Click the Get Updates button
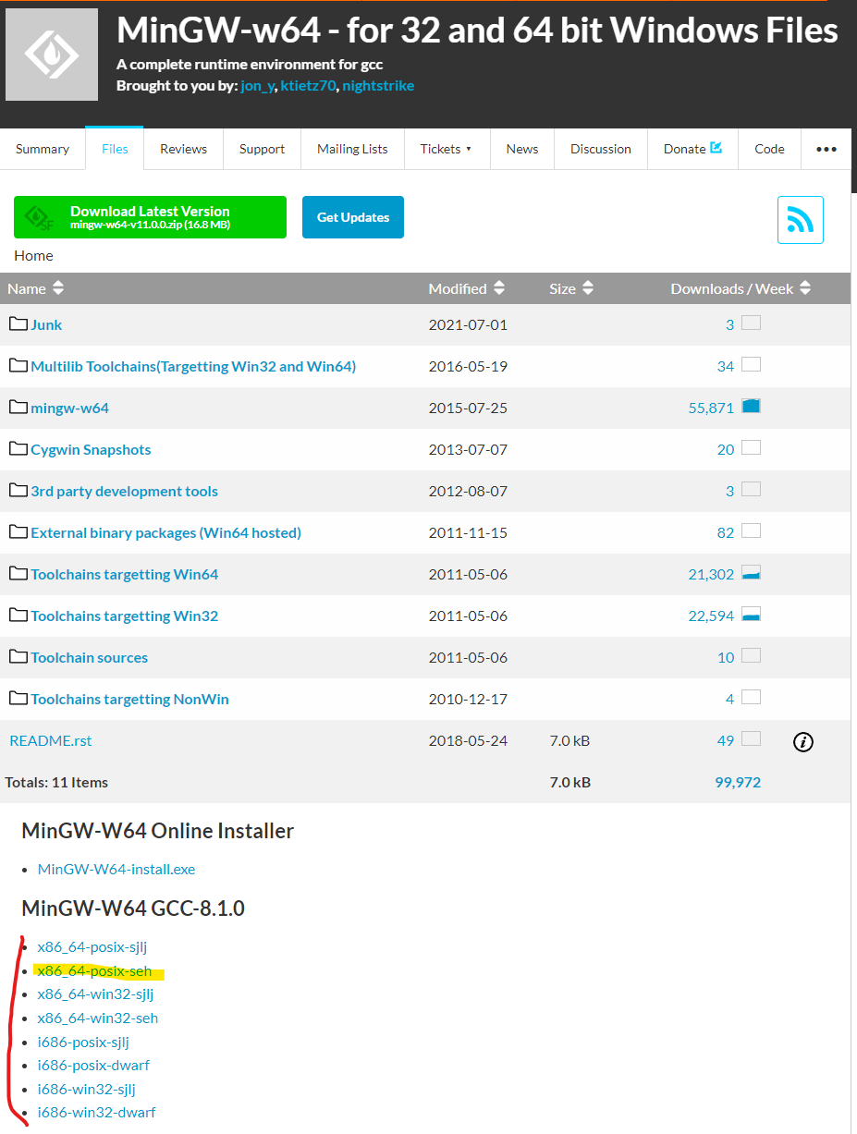Viewport: 857px width, 1134px height. (x=353, y=217)
